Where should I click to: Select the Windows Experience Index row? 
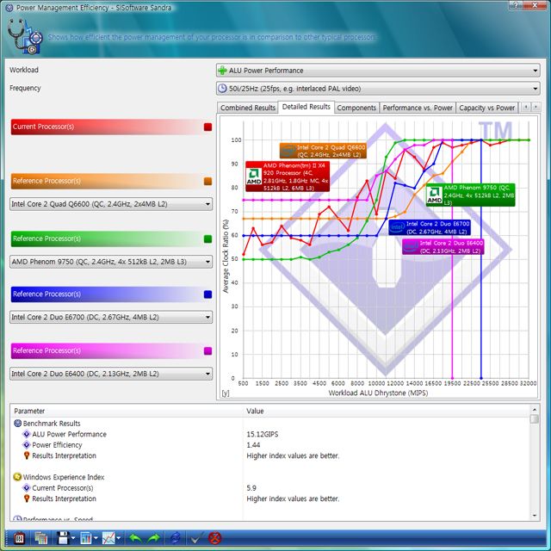coord(64,477)
